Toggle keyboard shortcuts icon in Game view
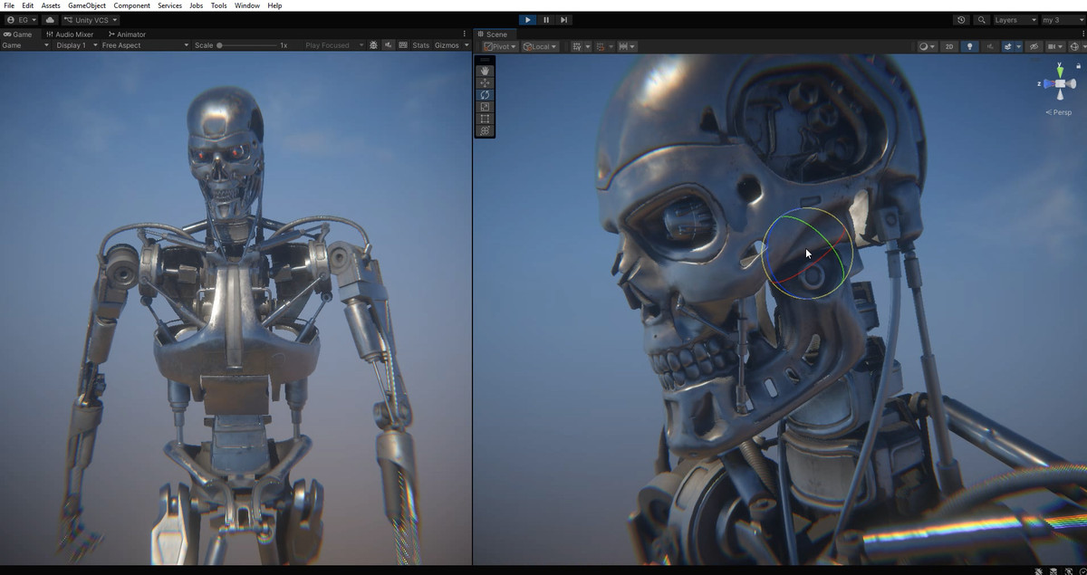The width and height of the screenshot is (1087, 575). [403, 45]
